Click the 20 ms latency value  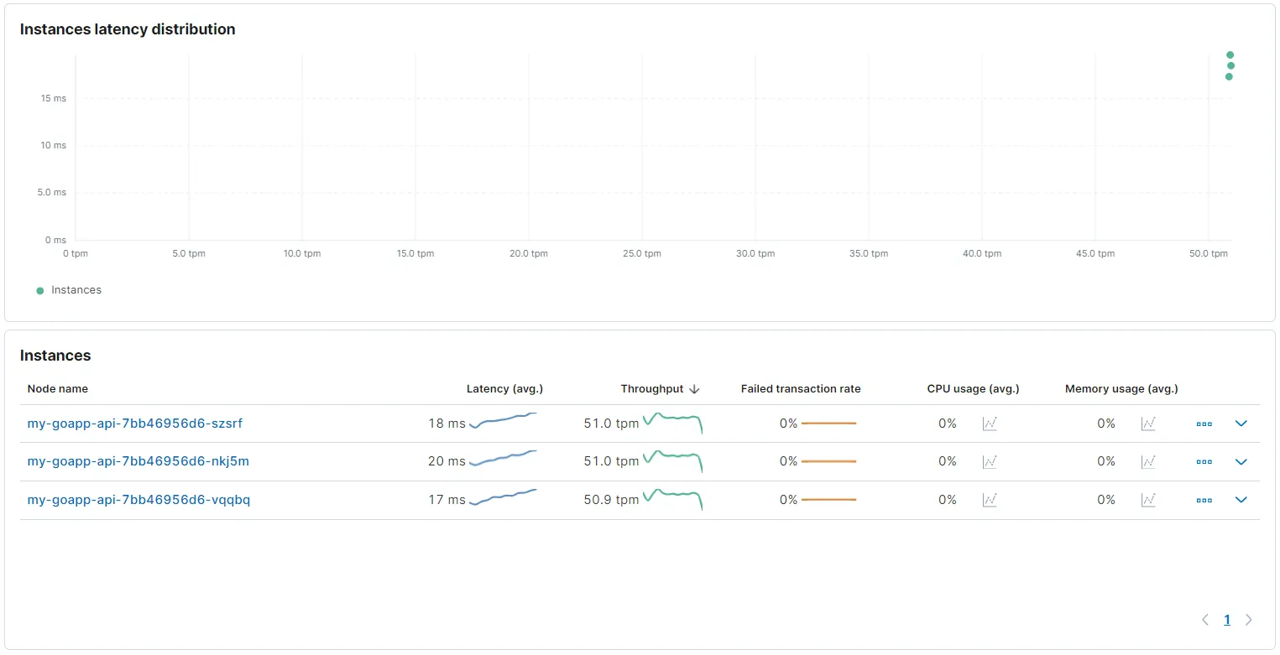pyautogui.click(x=447, y=461)
